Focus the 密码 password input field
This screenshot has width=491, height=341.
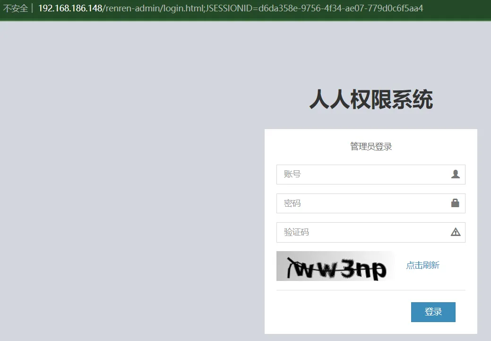362,203
